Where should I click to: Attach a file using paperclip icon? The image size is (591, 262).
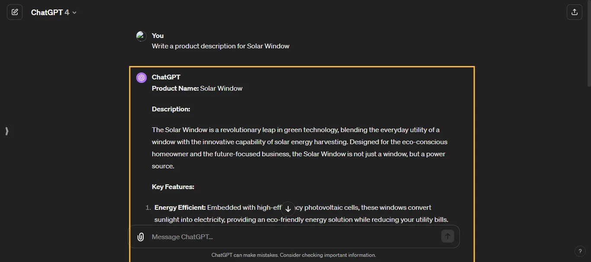coord(141,237)
